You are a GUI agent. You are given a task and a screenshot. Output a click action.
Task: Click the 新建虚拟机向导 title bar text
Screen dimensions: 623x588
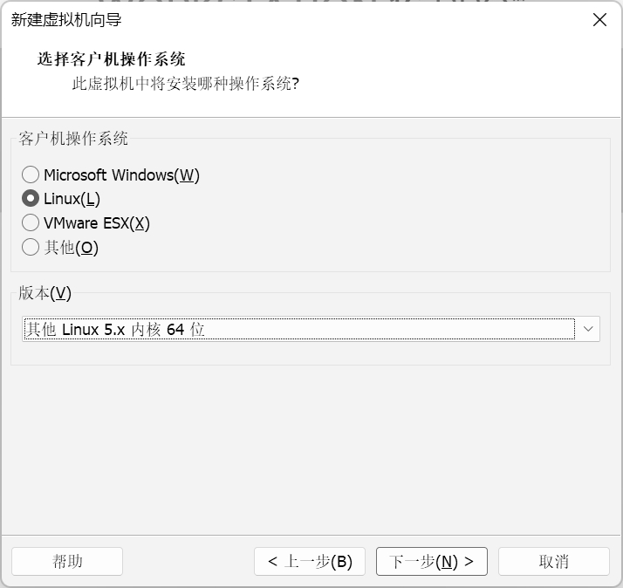pyautogui.click(x=66, y=20)
